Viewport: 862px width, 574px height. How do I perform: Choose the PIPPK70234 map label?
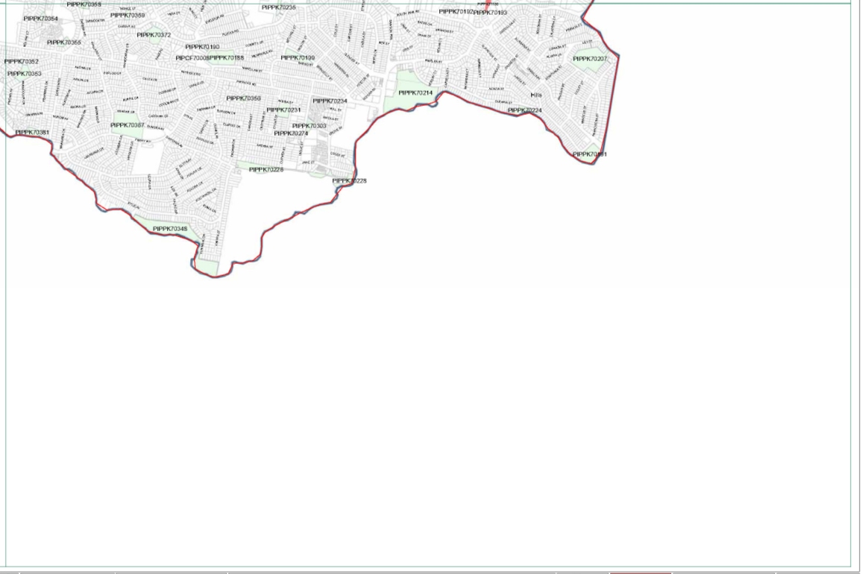pos(330,101)
